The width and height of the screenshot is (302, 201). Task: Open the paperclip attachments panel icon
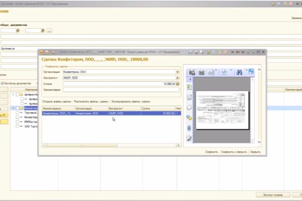click(x=189, y=128)
